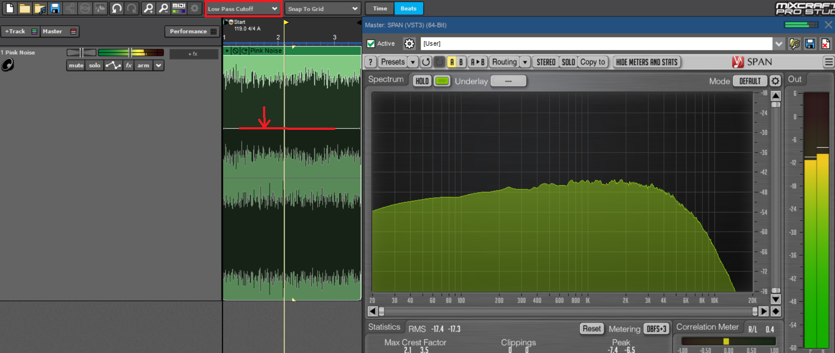This screenshot has height=353, width=835.
Task: Switch timeline to Time mode
Action: coord(380,8)
